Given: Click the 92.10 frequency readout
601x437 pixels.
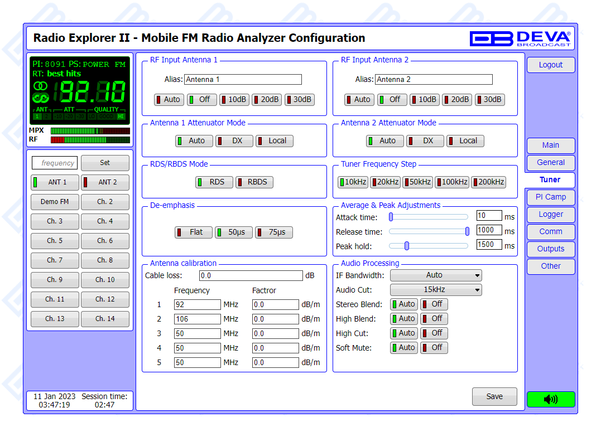Looking at the screenshot, I should 93,91.
